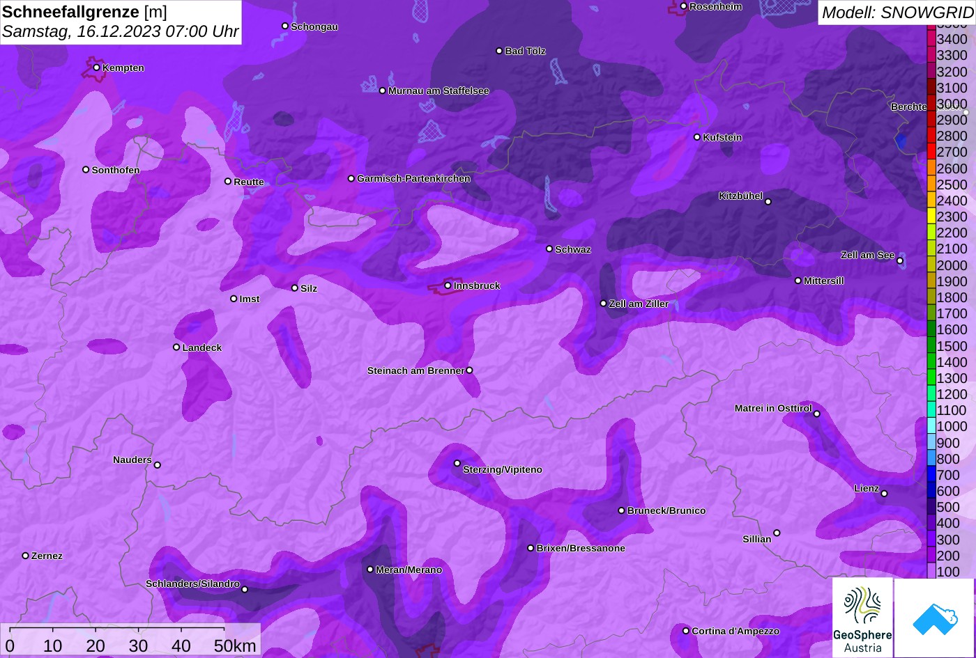Screen dimensions: 976x658
Task: Click the "Mittersill" town label
Action: tap(824, 281)
